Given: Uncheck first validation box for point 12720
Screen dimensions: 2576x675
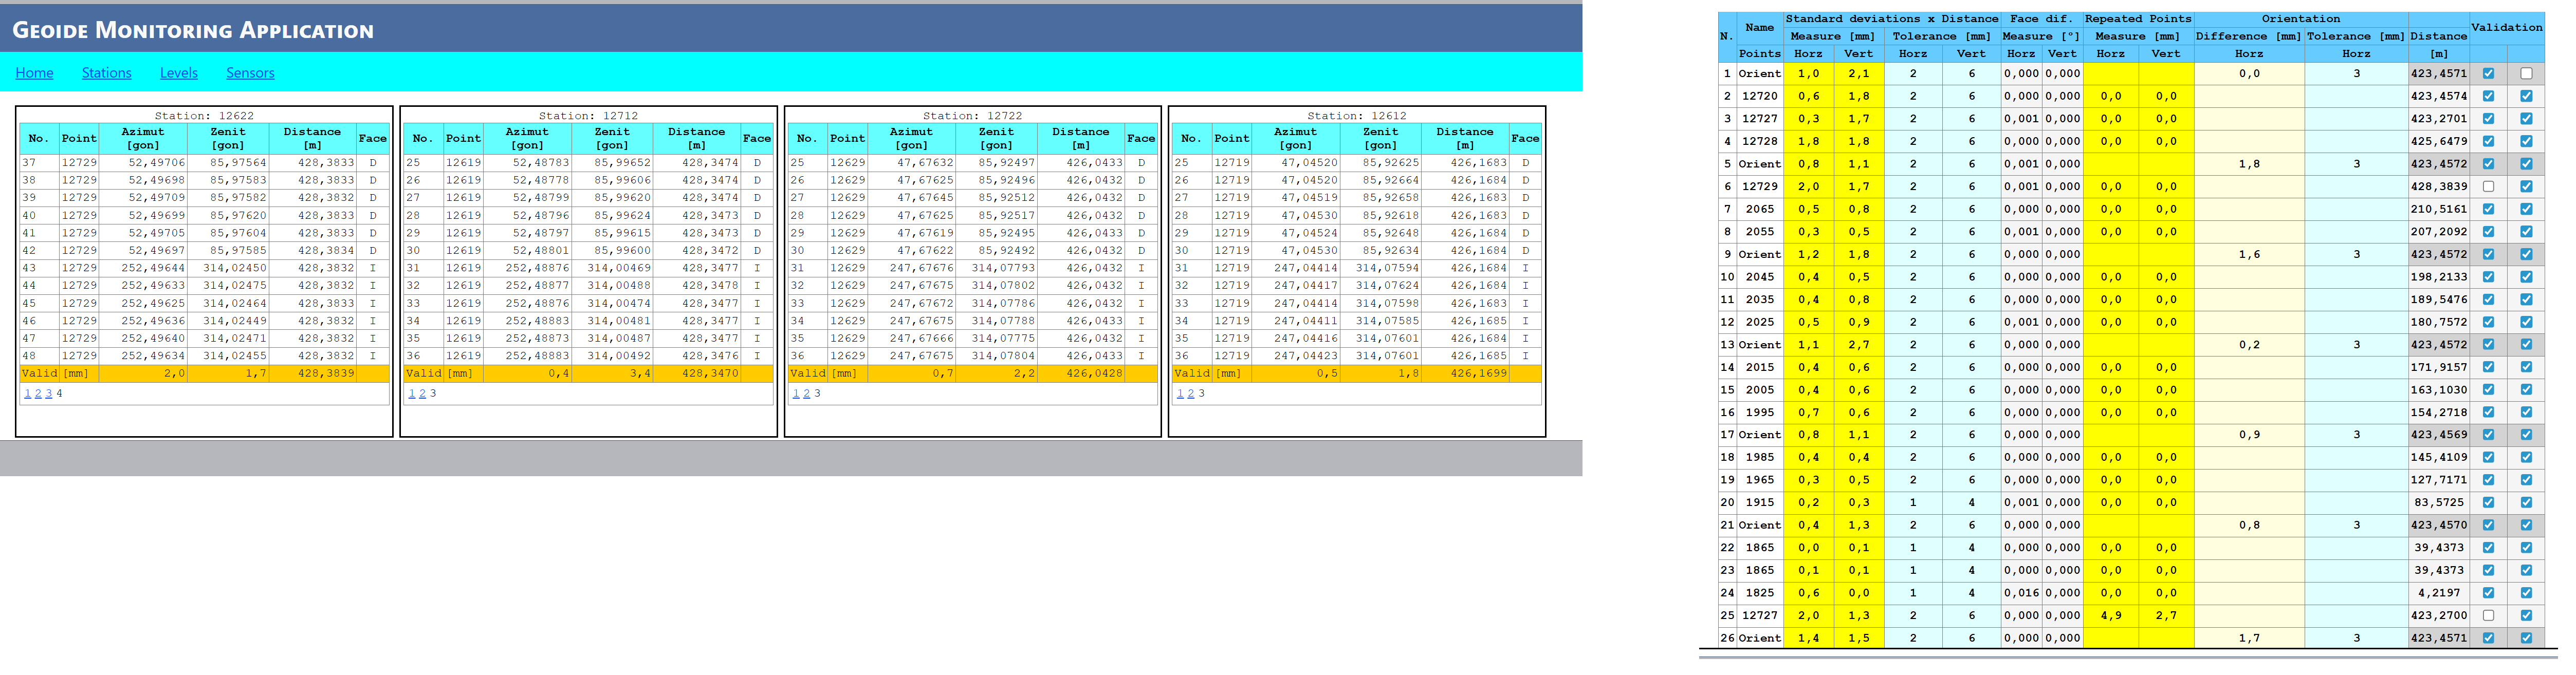Looking at the screenshot, I should coord(2488,96).
